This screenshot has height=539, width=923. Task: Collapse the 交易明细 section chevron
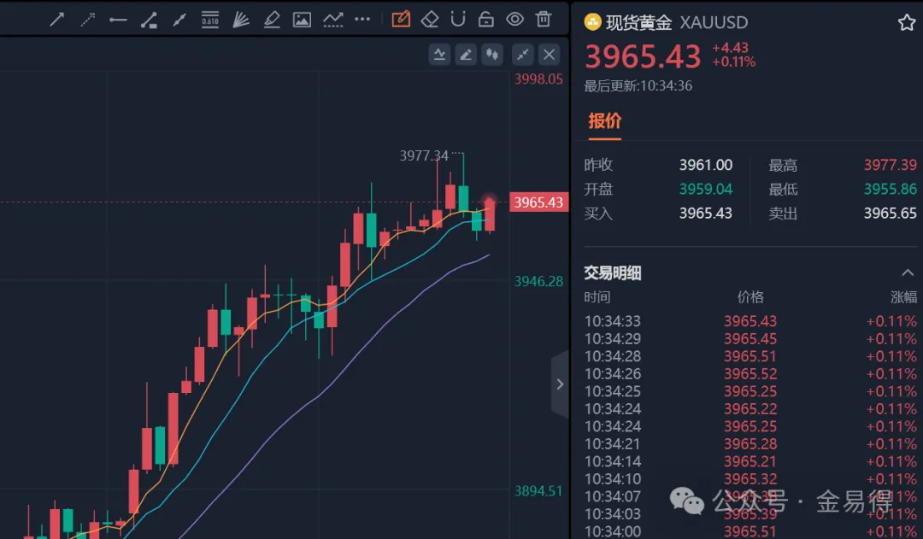coord(907,272)
